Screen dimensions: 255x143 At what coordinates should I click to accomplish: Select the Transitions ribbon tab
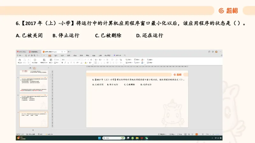pos(69,55)
